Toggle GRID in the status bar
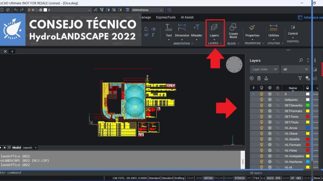The width and height of the screenshot is (323, 181). click(x=199, y=178)
